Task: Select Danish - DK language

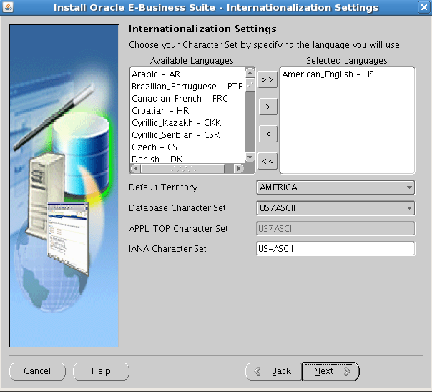Action: pos(187,159)
